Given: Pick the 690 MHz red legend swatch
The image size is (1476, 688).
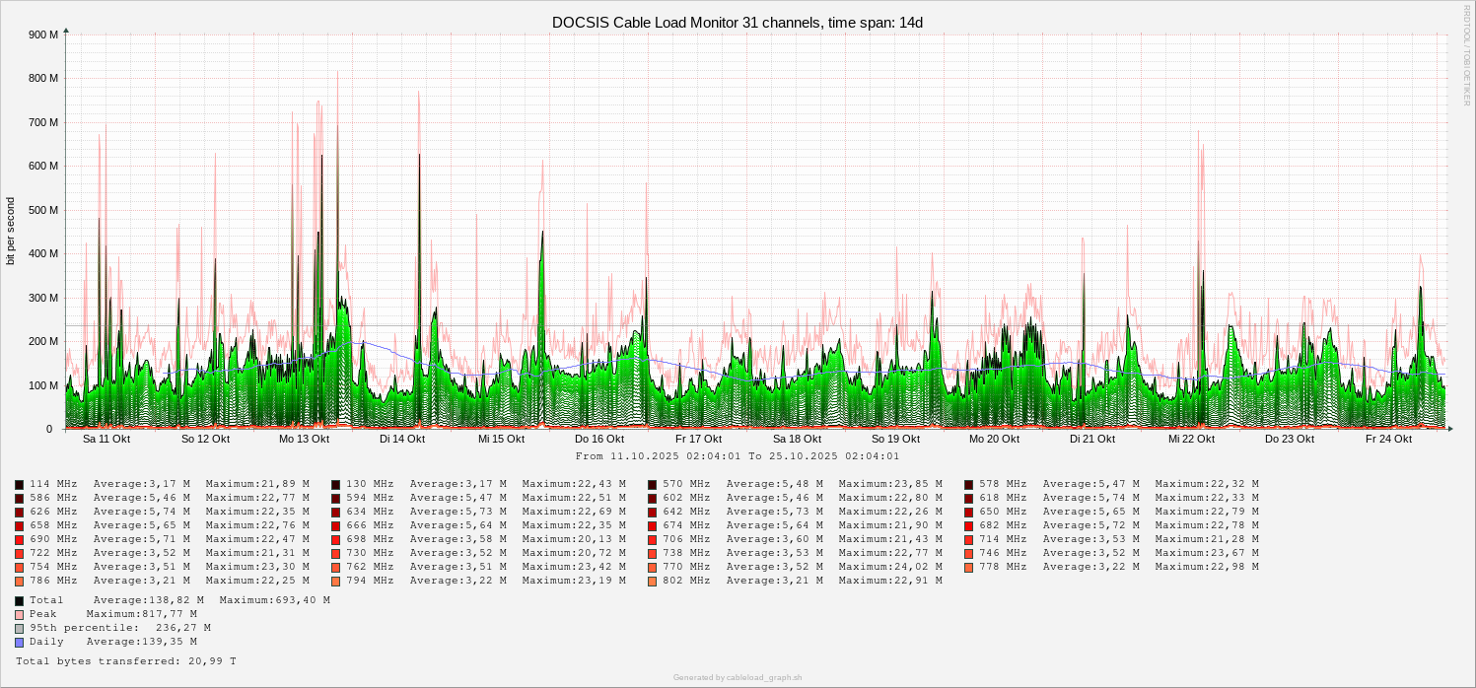Looking at the screenshot, I should tap(20, 539).
